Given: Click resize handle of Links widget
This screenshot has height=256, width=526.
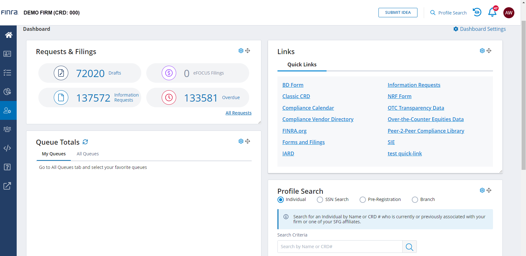Looking at the screenshot, I should (501, 171).
